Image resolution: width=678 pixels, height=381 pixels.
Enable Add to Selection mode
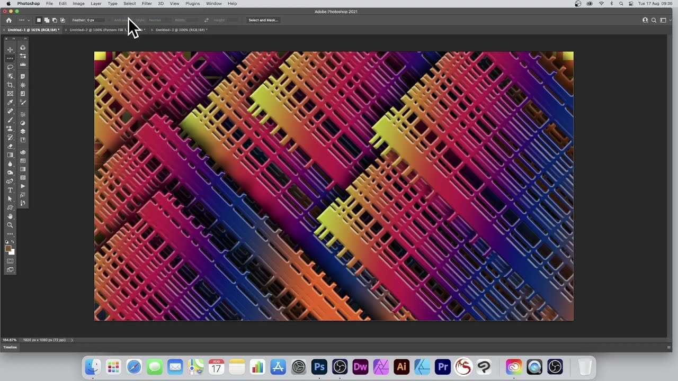click(x=47, y=20)
